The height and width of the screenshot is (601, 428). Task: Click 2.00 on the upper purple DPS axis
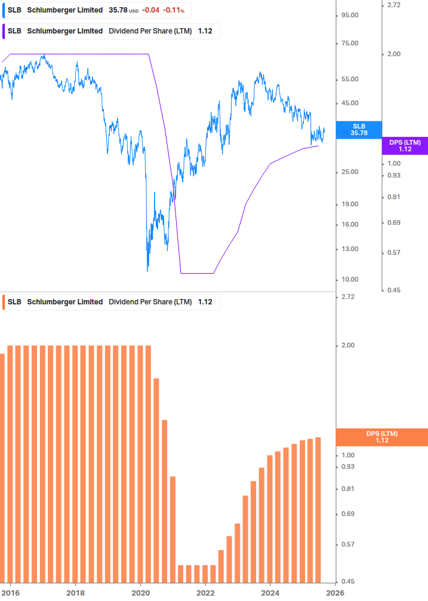(394, 54)
